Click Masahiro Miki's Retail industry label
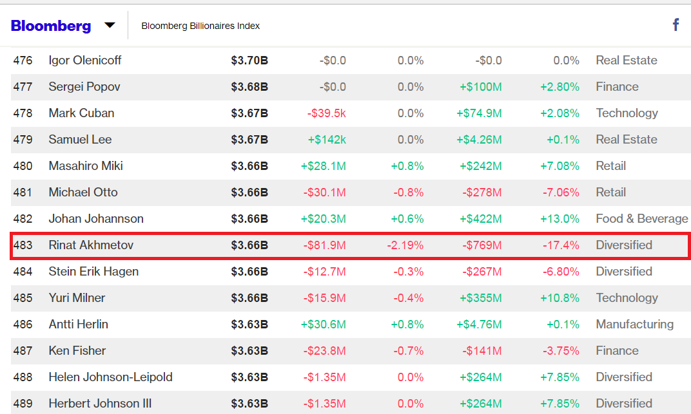 [x=611, y=166]
